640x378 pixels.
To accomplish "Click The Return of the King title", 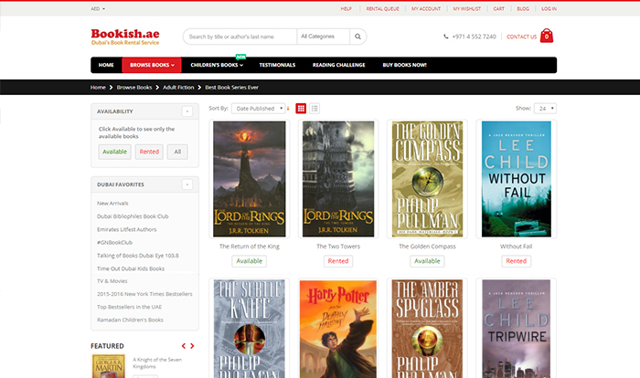I will click(x=250, y=247).
